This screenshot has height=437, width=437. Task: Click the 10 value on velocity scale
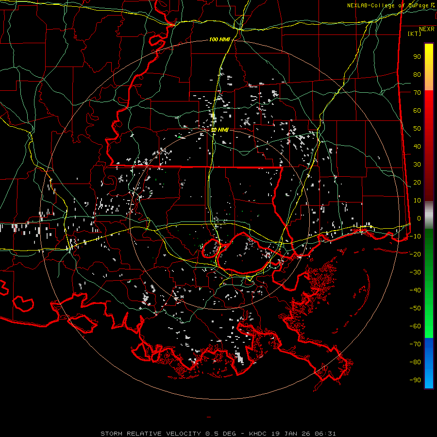[x=417, y=201]
